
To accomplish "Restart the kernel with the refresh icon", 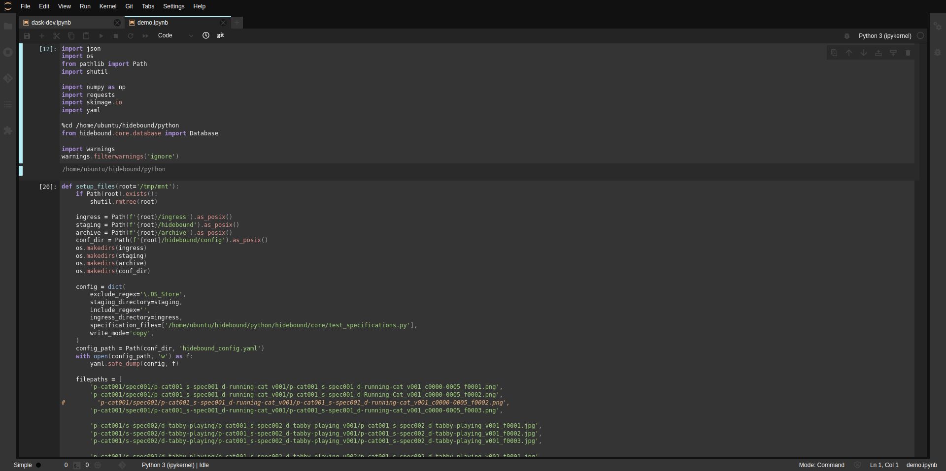I will click(x=131, y=36).
